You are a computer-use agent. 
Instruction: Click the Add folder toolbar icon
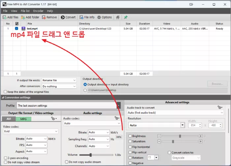(23, 17)
